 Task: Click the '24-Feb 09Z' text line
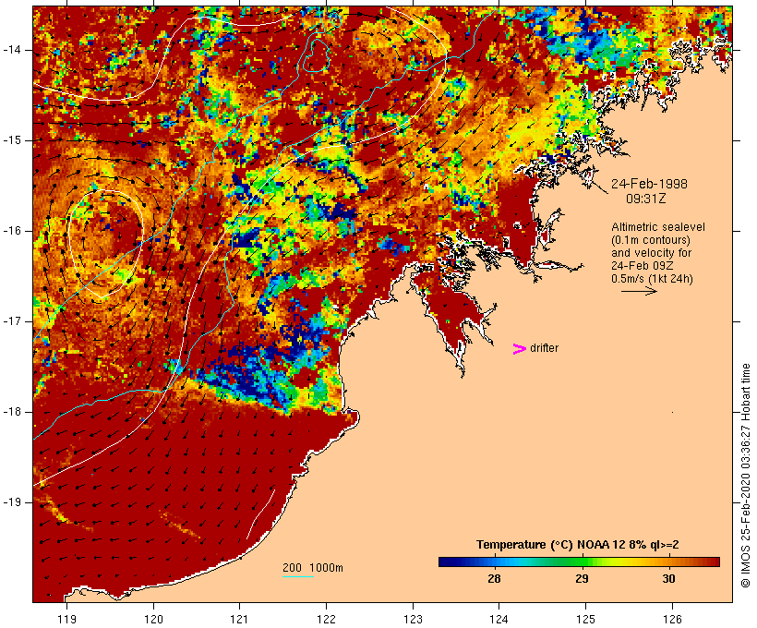(643, 266)
